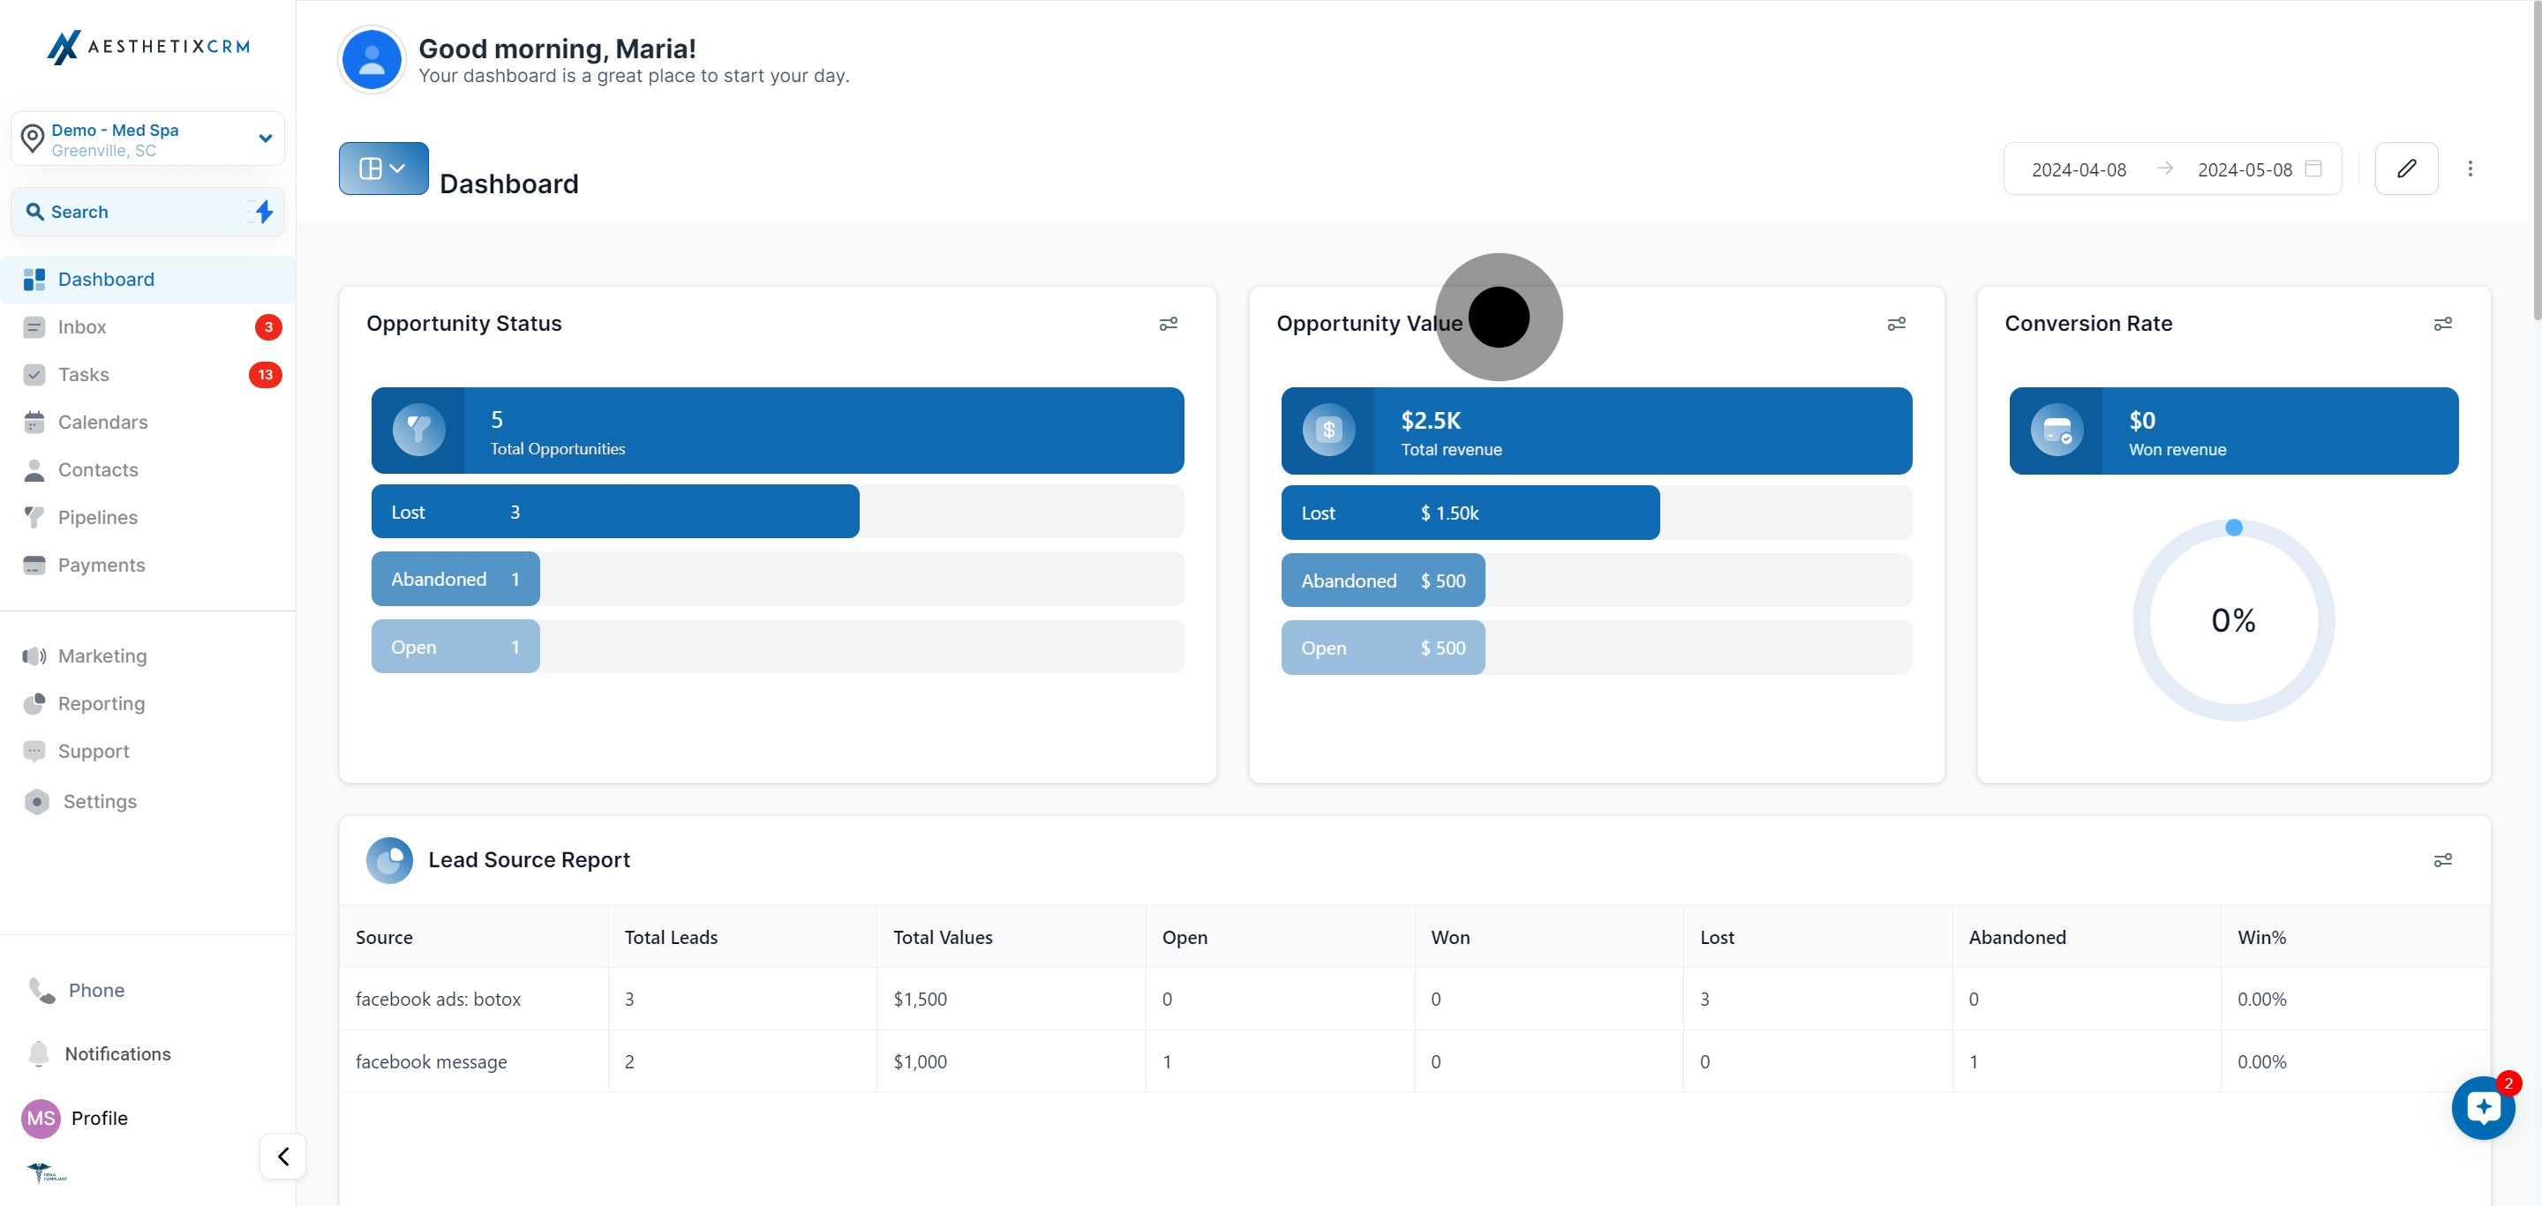Click the calendar icon in date range
The image size is (2542, 1206).
pyautogui.click(x=2313, y=169)
